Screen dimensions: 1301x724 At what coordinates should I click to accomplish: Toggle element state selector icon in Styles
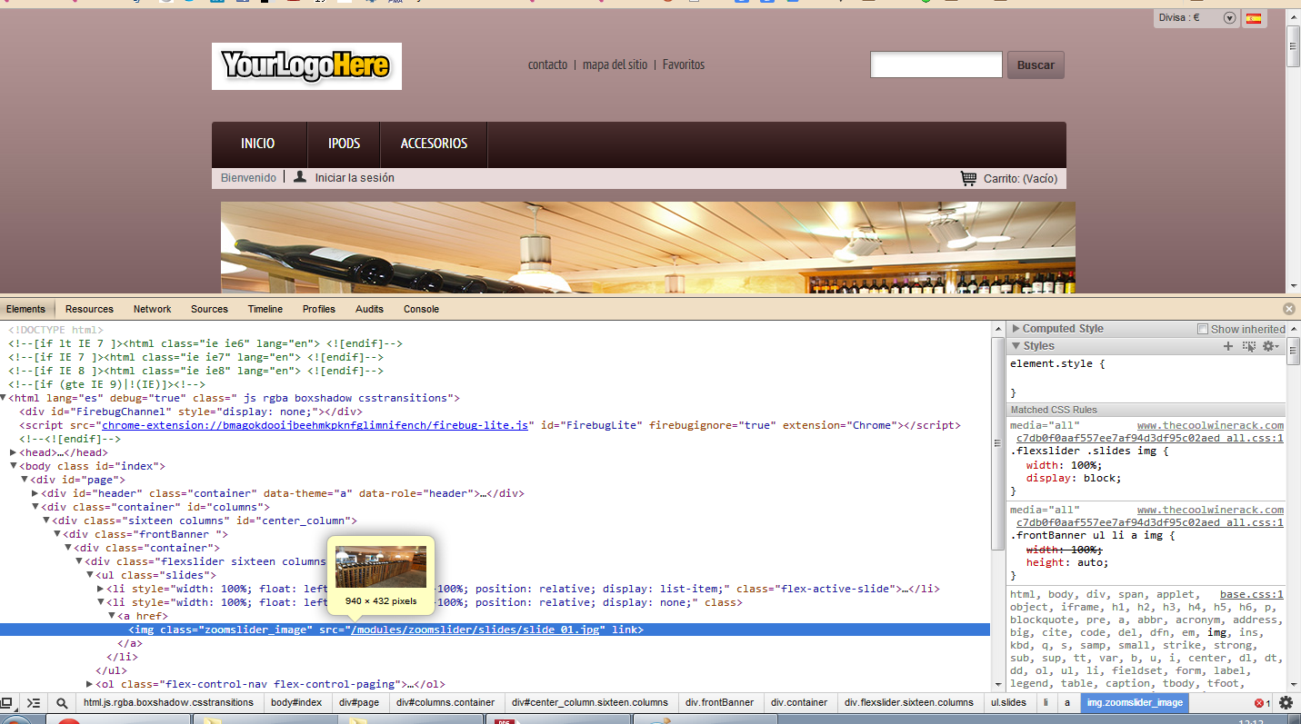coord(1249,346)
